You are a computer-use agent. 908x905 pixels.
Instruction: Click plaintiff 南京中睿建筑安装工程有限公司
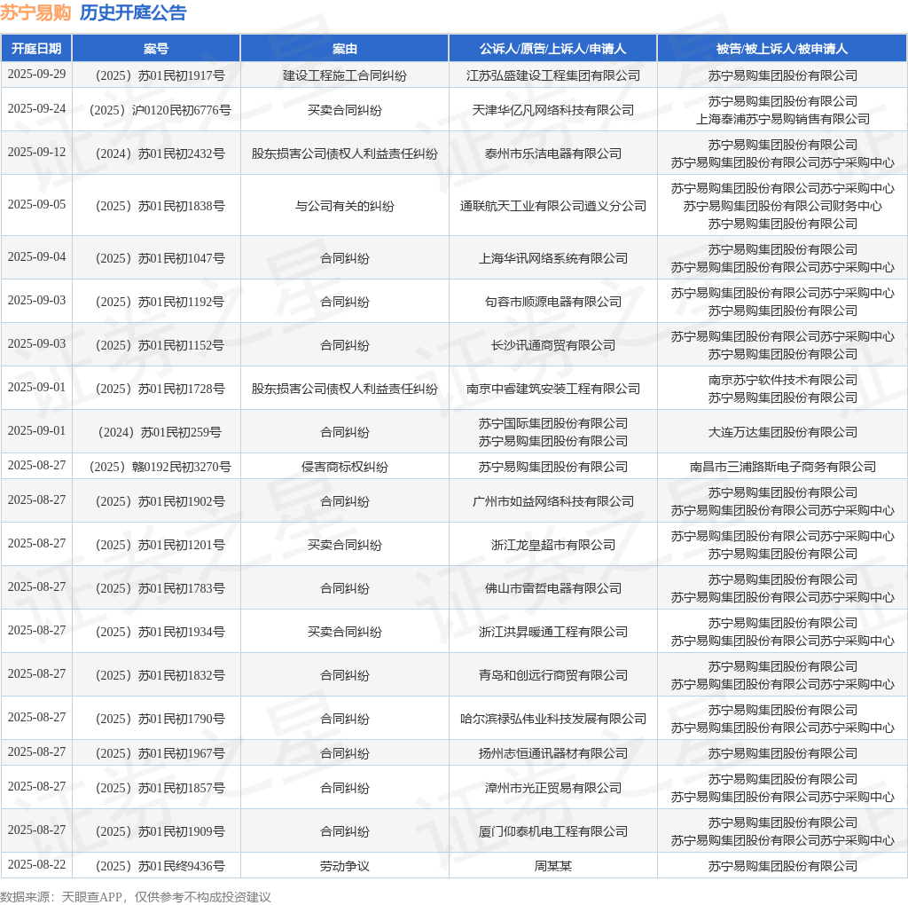point(553,389)
